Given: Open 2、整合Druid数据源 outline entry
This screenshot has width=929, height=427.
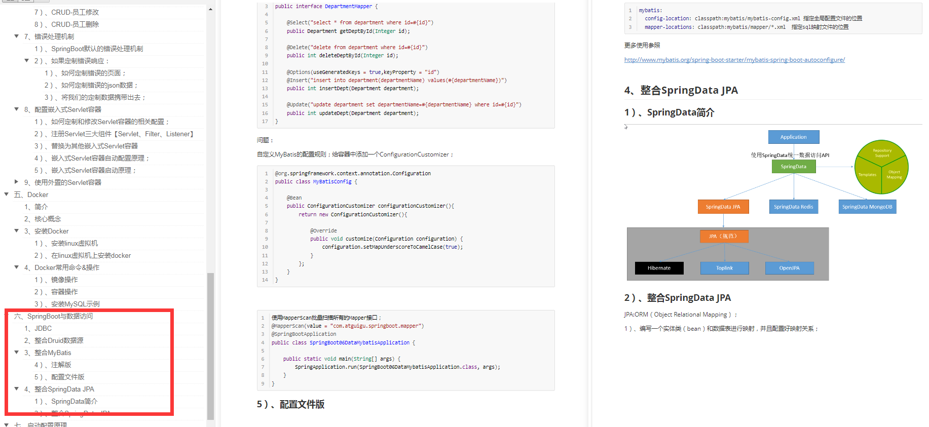Looking at the screenshot, I should coord(54,340).
